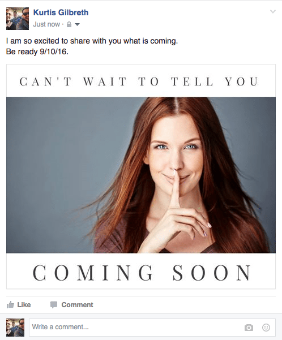Open the redhead woman photo

click(141, 175)
